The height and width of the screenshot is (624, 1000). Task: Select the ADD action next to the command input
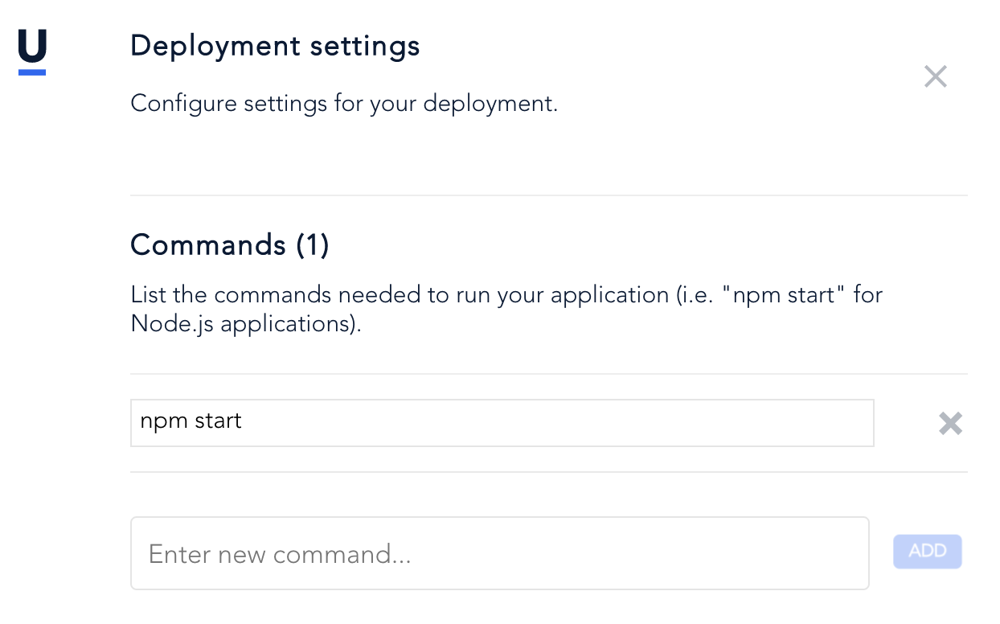(x=927, y=551)
